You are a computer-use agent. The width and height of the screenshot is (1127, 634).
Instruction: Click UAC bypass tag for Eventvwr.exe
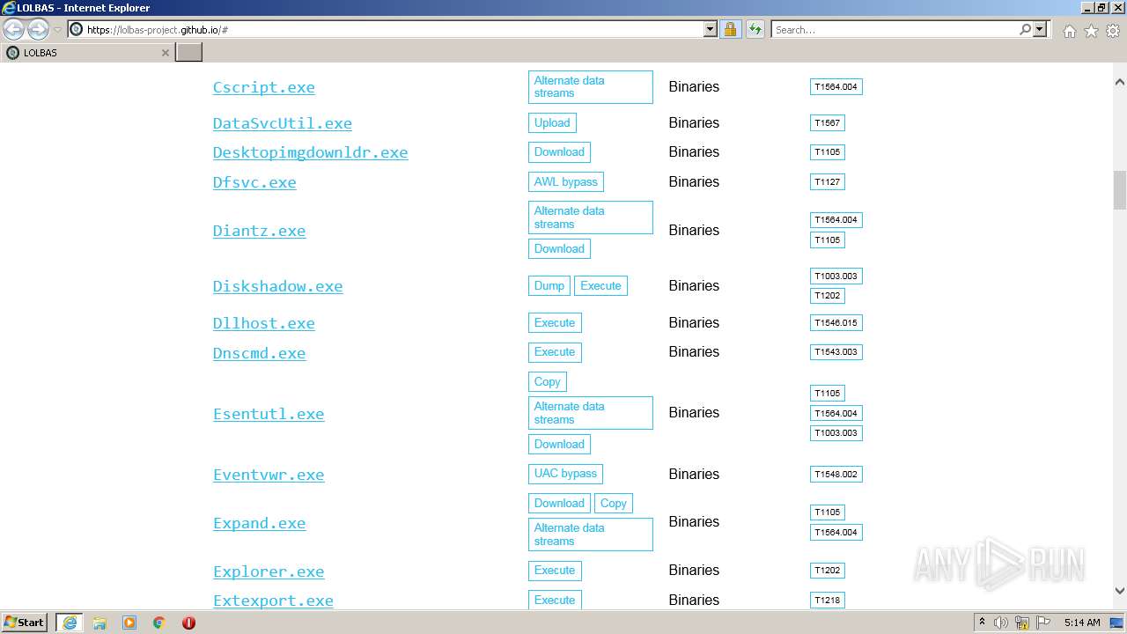pyautogui.click(x=565, y=473)
